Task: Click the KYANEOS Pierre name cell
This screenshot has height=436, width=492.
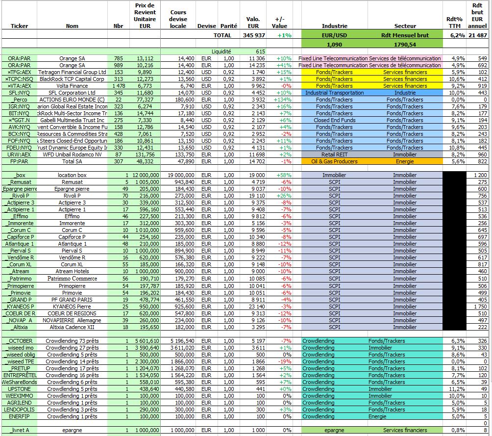Action: (x=72, y=307)
